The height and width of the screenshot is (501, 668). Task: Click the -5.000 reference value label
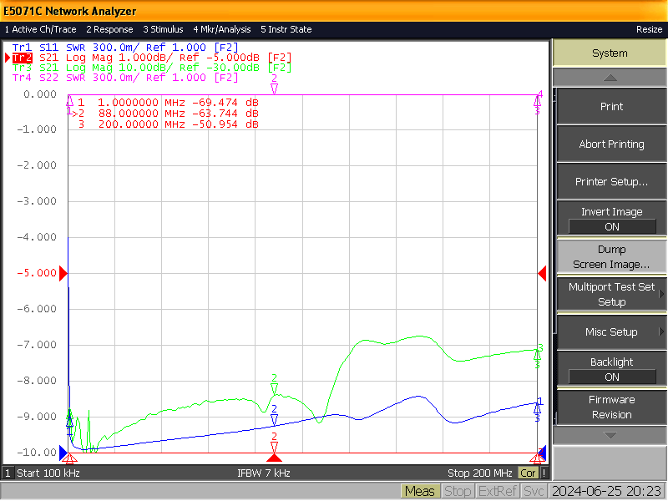coord(37,273)
